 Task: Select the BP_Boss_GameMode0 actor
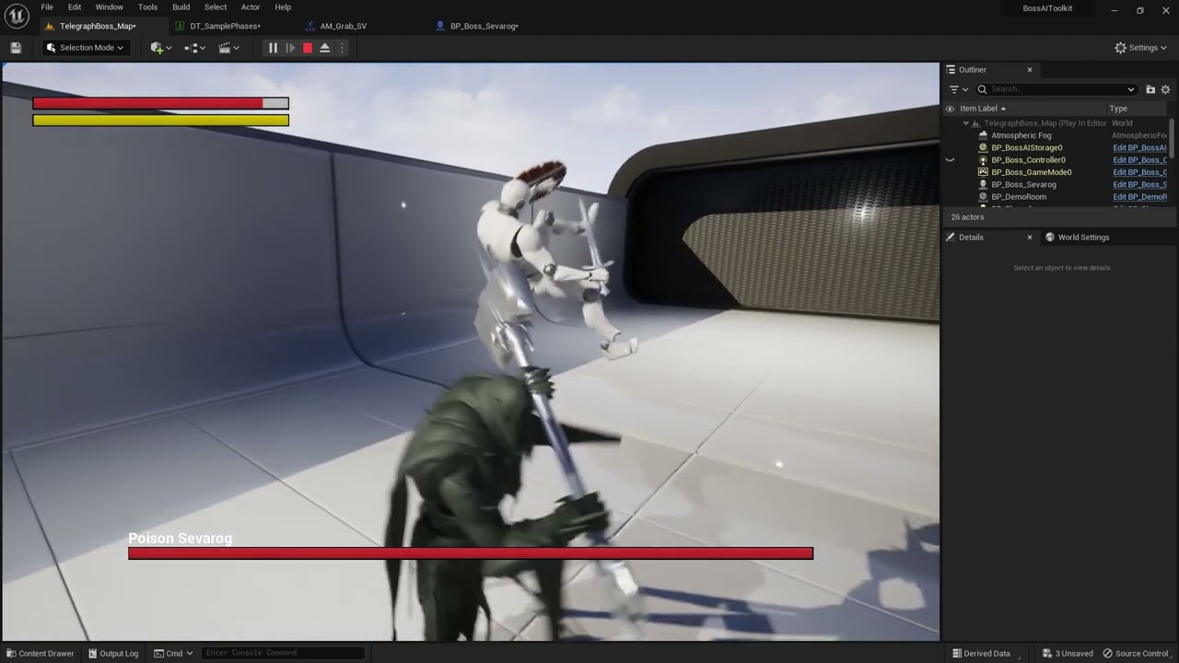pyautogui.click(x=1031, y=172)
